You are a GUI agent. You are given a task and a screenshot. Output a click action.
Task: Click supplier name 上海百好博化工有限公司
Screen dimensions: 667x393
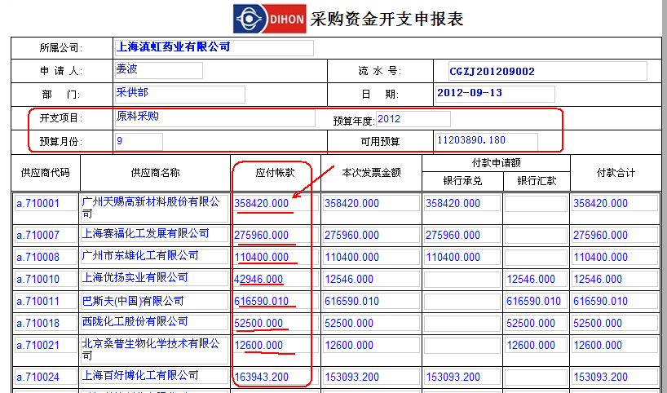154,378
